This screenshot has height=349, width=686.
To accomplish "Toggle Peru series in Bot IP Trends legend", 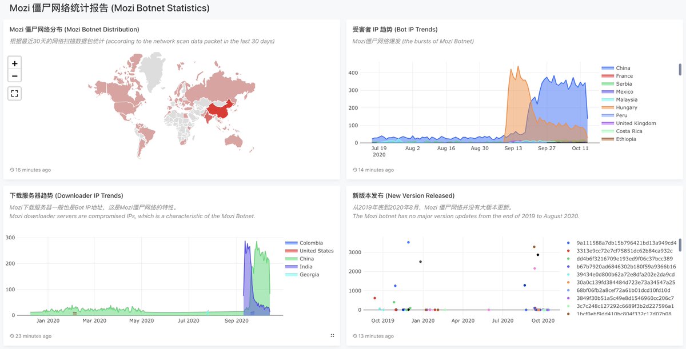I will click(615, 115).
